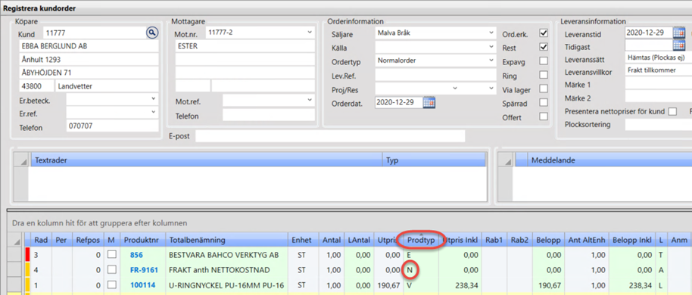The image size is (692, 295).
Task: Click the Prodtyp value N on row 4
Action: tap(410, 270)
